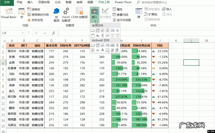This screenshot has height=133, width=215.
Task: Switch to the 页面布局 tab
Action: pos(44,2)
